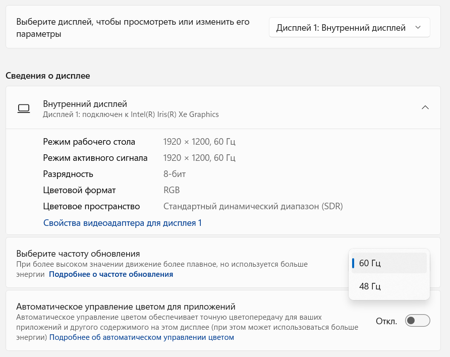Collapse the Внутренний дисплей details section
This screenshot has width=450, height=357.
pyautogui.click(x=425, y=107)
